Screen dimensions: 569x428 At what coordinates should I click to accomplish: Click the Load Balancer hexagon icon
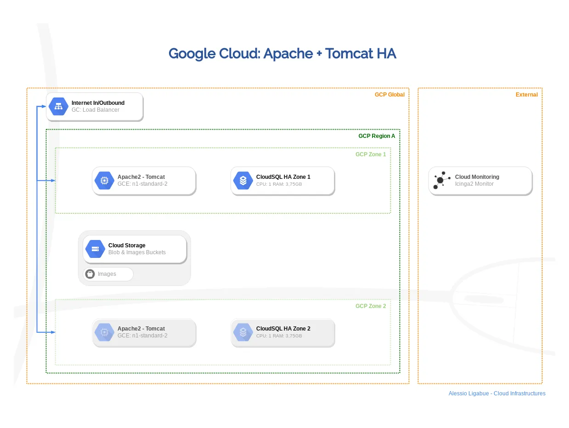(x=58, y=107)
